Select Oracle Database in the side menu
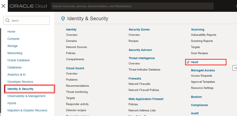 coord(19,60)
